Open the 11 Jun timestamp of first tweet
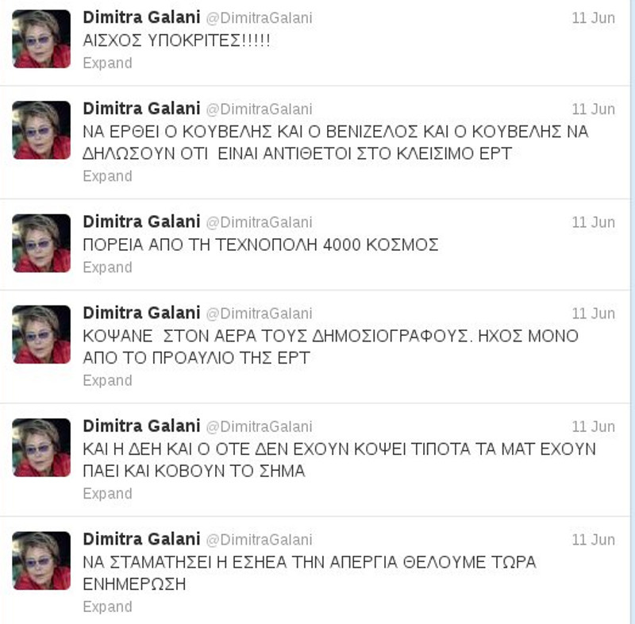Viewport: 635px width, 624px height. [593, 17]
